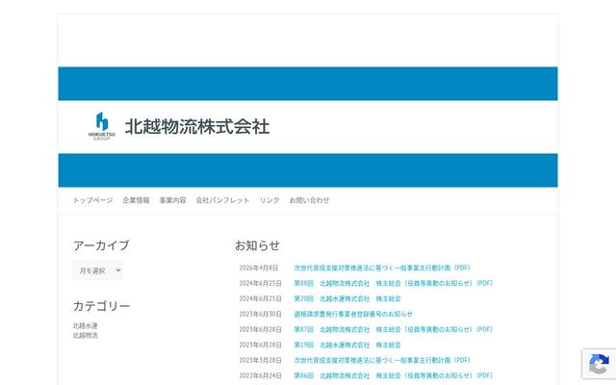Open 第19回 北越水運株式会社 株主総会 link
The image size is (616, 385).
click(x=347, y=345)
